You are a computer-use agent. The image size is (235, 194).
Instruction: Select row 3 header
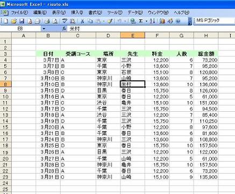[x=5, y=54]
